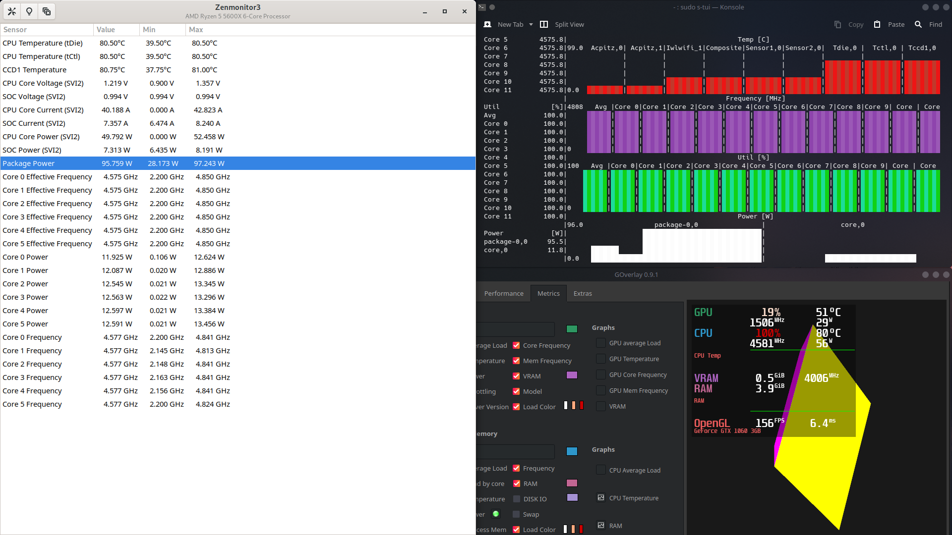This screenshot has width=952, height=535.
Task: Click the RAM graph icon in GOverlay
Action: pos(600,526)
